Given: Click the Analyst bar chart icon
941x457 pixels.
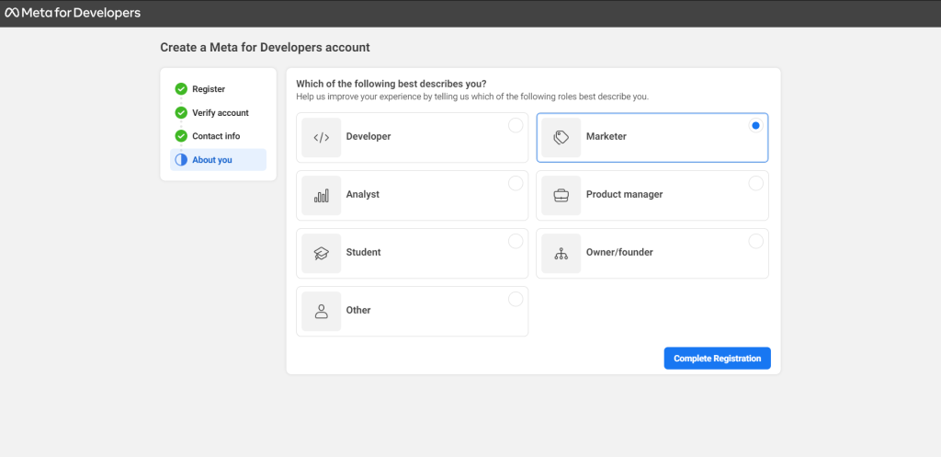Looking at the screenshot, I should 321,195.
